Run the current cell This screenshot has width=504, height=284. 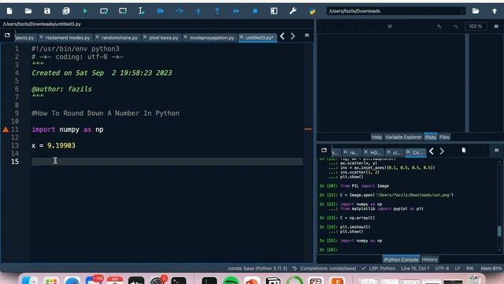click(x=104, y=11)
